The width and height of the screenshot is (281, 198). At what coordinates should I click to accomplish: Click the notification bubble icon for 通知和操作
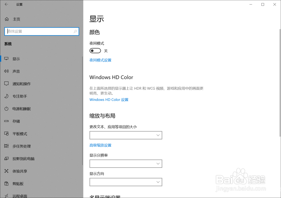point(6,84)
